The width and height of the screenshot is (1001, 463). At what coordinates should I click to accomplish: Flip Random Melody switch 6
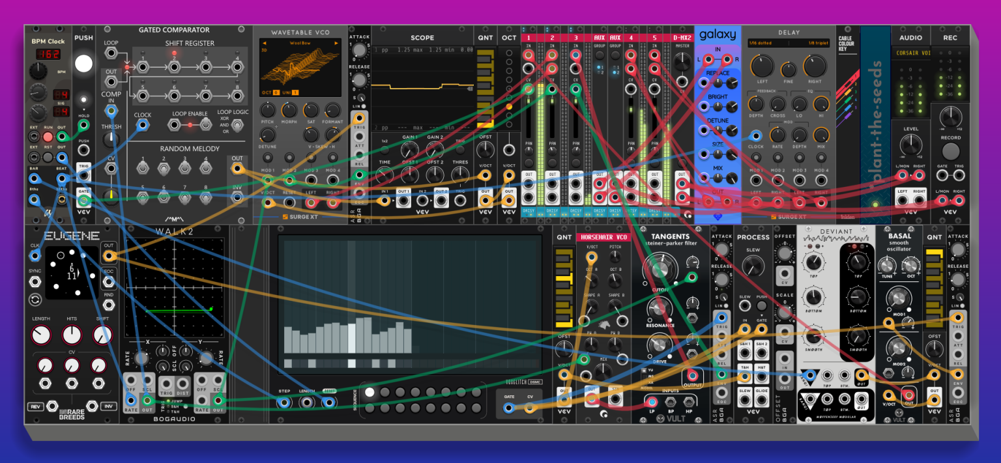pos(163,197)
